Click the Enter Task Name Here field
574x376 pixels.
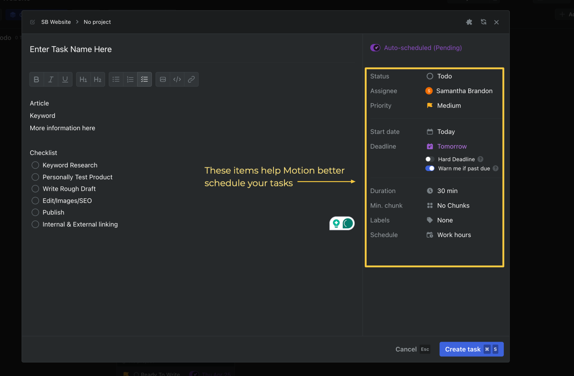coord(71,49)
